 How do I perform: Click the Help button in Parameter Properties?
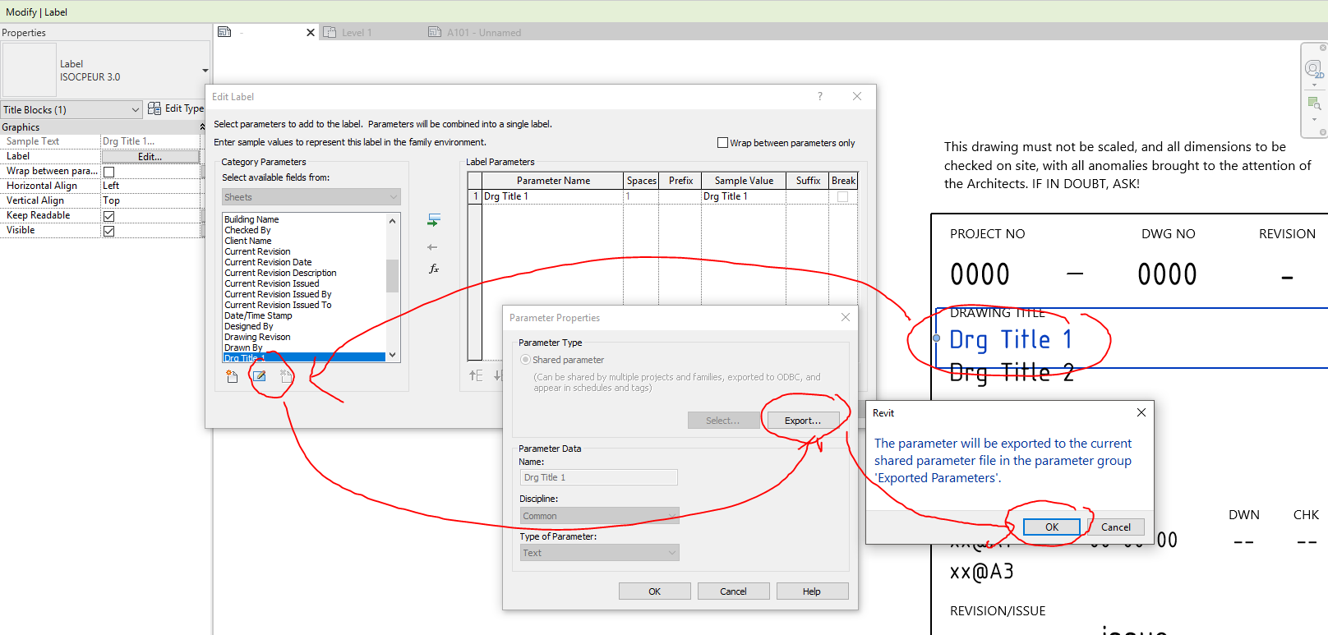pos(812,591)
